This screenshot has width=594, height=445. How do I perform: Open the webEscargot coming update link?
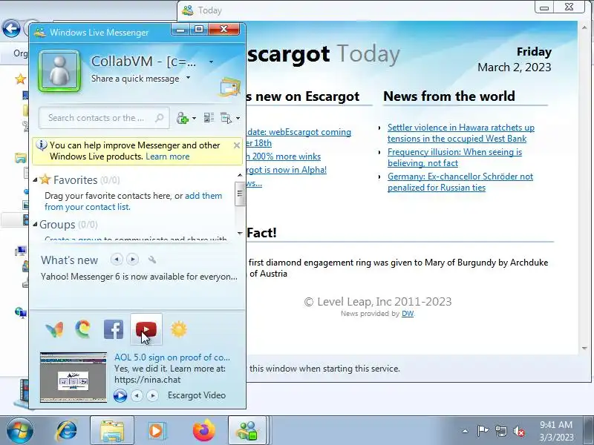pos(299,138)
